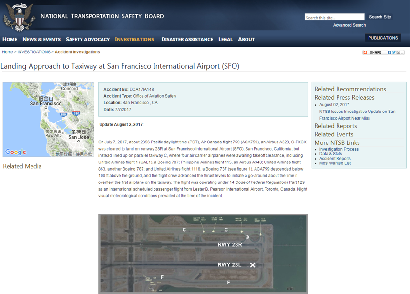This screenshot has height=294, width=410.
Task: Click the San Francisco area map thumbnail
Action: point(49,120)
